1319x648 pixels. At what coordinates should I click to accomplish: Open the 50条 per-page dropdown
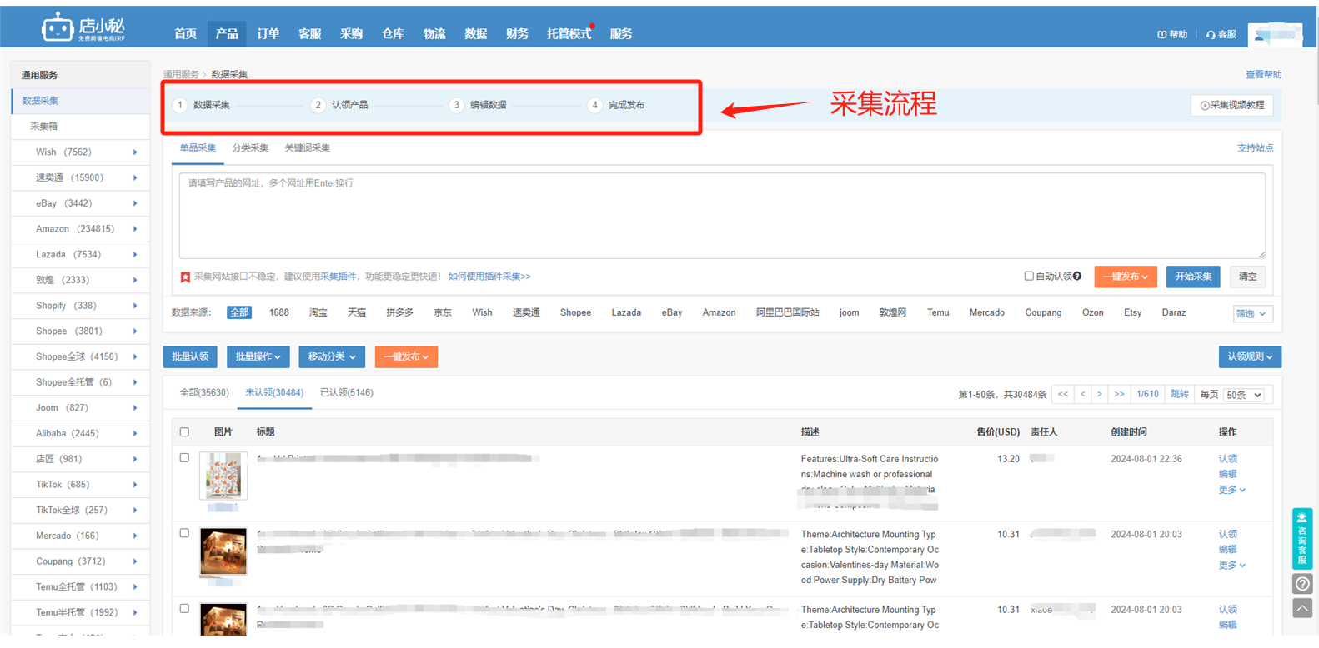pos(1245,395)
